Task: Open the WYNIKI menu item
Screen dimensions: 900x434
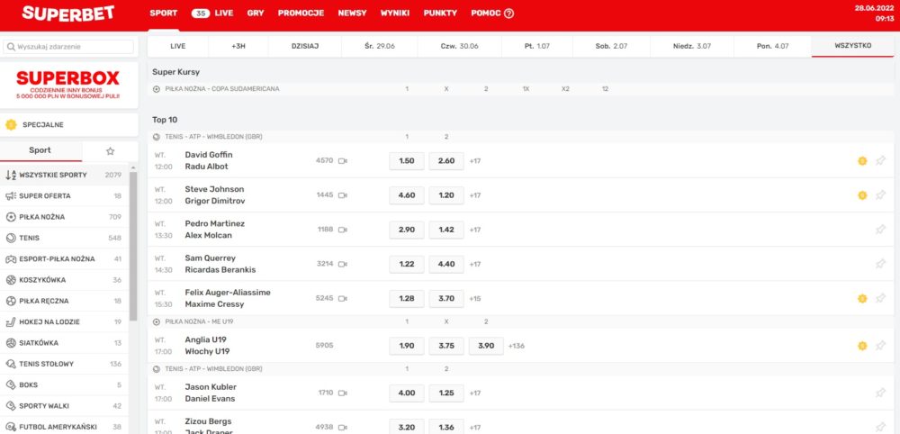Action: pyautogui.click(x=395, y=14)
